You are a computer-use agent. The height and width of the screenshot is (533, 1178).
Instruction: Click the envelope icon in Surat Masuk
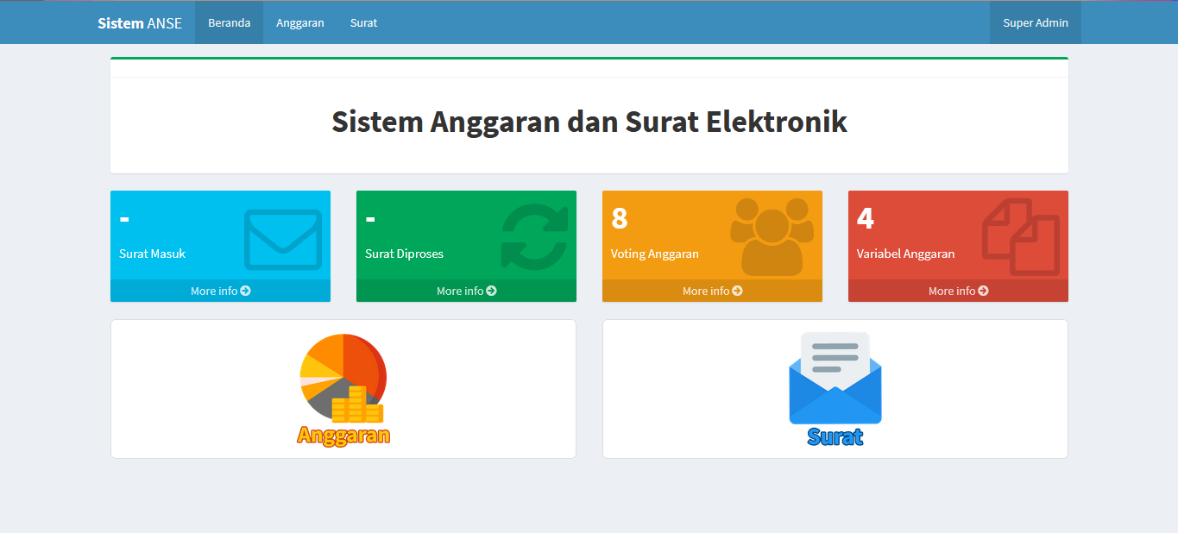point(282,239)
